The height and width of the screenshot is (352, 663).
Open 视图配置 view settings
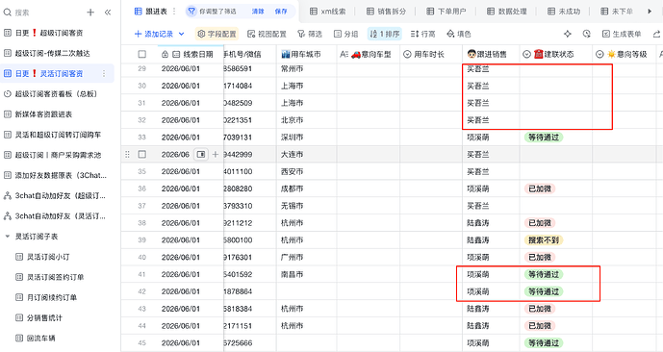click(267, 34)
